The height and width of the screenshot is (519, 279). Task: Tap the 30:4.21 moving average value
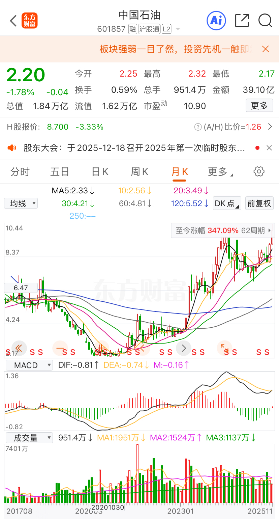click(x=78, y=203)
